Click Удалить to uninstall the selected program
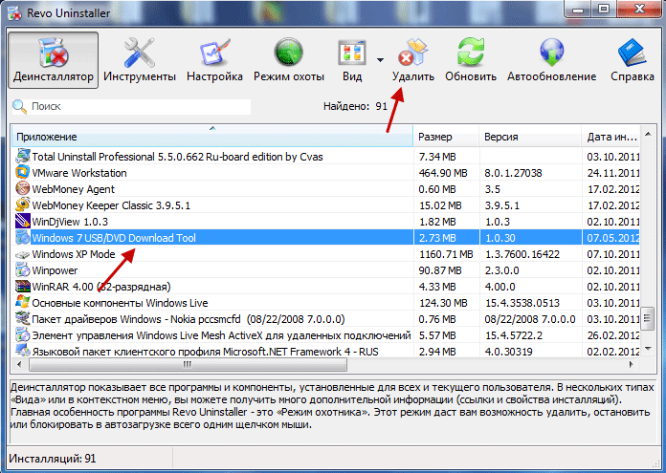 (413, 59)
